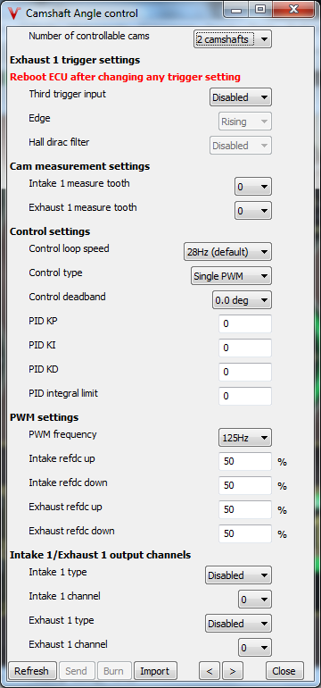Open Control loop speed dropdown
Screen dimensions: 321x688
pos(227,252)
